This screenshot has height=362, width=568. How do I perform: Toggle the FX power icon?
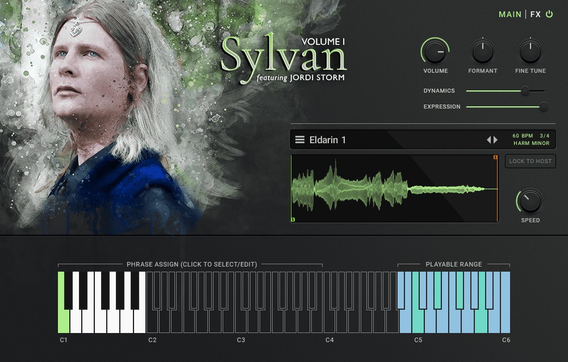(549, 14)
